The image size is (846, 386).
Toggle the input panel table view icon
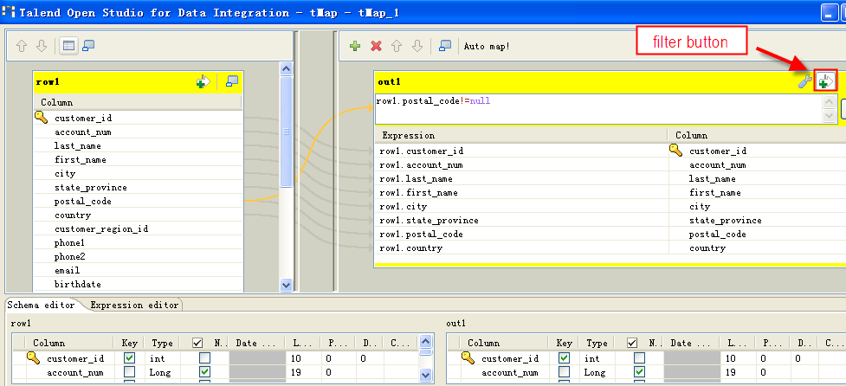[69, 46]
